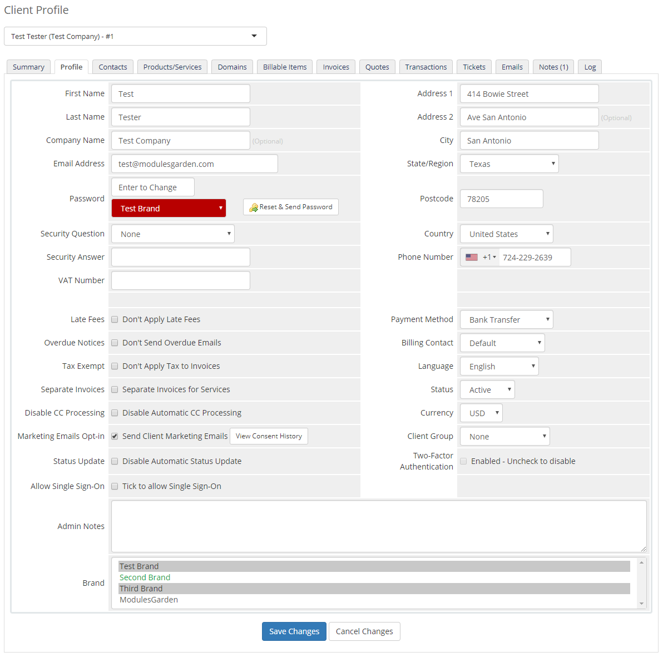663x657 pixels.
Task: Select Second Brand in the Brand list
Action: tap(145, 577)
